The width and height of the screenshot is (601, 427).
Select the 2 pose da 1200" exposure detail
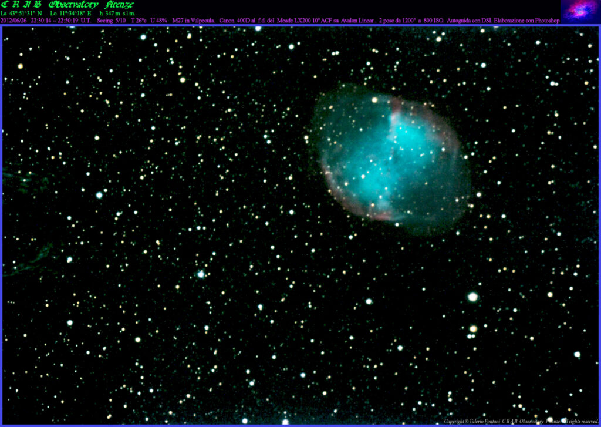(x=397, y=19)
